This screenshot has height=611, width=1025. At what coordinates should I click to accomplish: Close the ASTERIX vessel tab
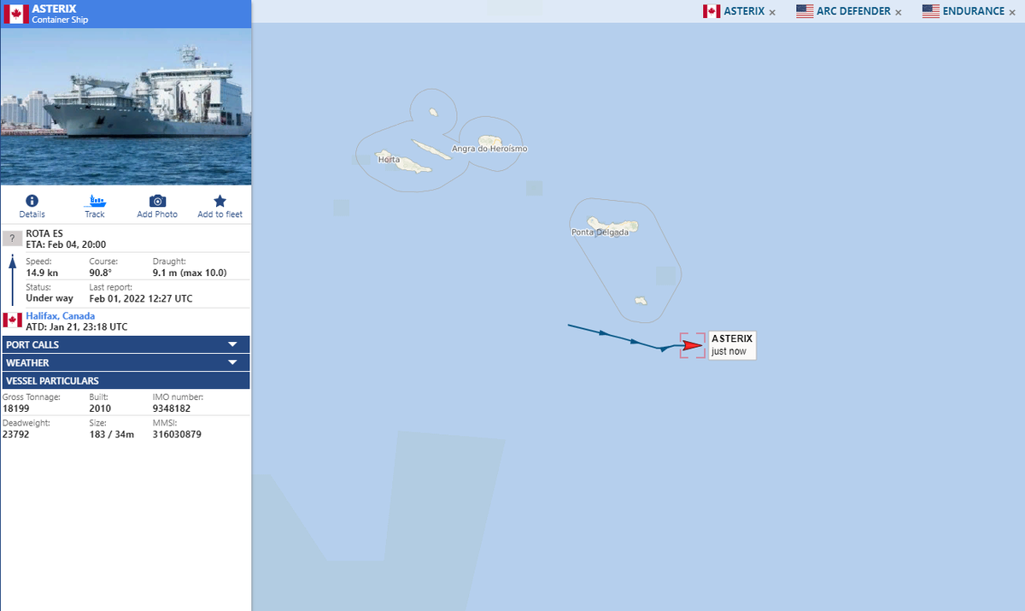[x=772, y=12]
